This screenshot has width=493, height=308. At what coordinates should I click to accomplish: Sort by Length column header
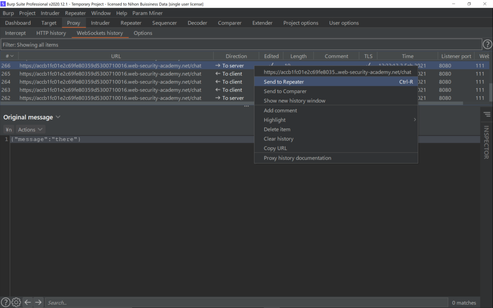[298, 56]
